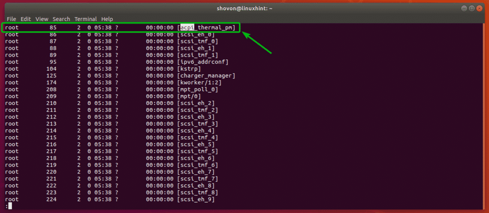Click the [scsi_tmf_4] process name
The image size is (489, 213).
pos(197,137)
